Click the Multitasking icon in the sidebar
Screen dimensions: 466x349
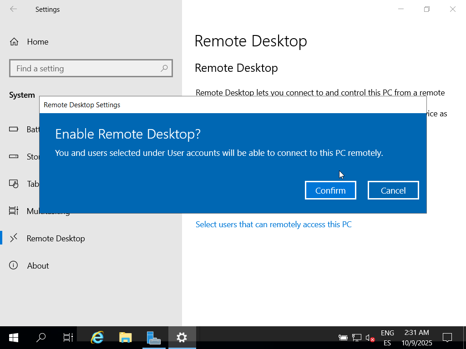[14, 211]
